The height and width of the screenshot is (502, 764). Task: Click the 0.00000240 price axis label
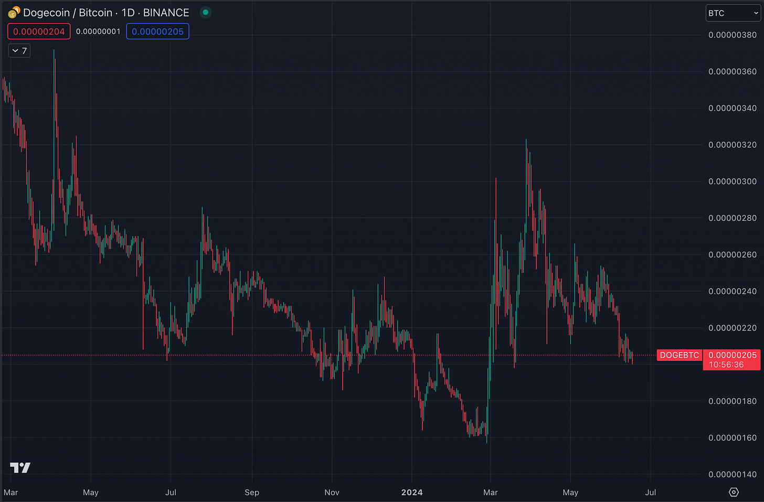pos(733,291)
